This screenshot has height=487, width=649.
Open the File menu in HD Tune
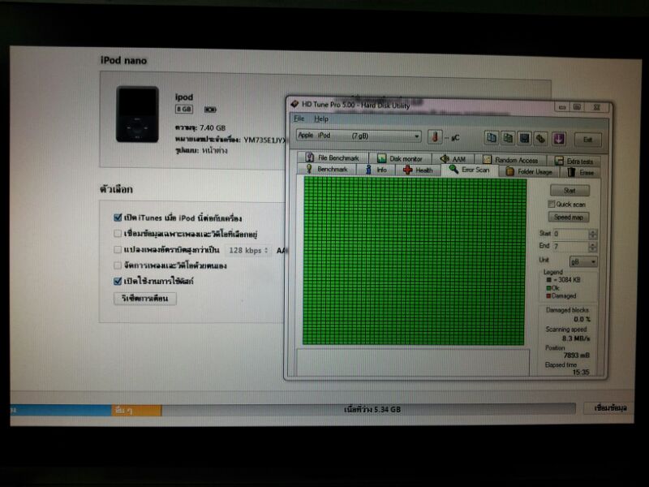coord(299,119)
